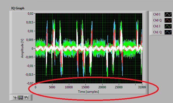Select the cursor movement crosshair tool
The height and width of the screenshot is (103, 173).
(15, 98)
